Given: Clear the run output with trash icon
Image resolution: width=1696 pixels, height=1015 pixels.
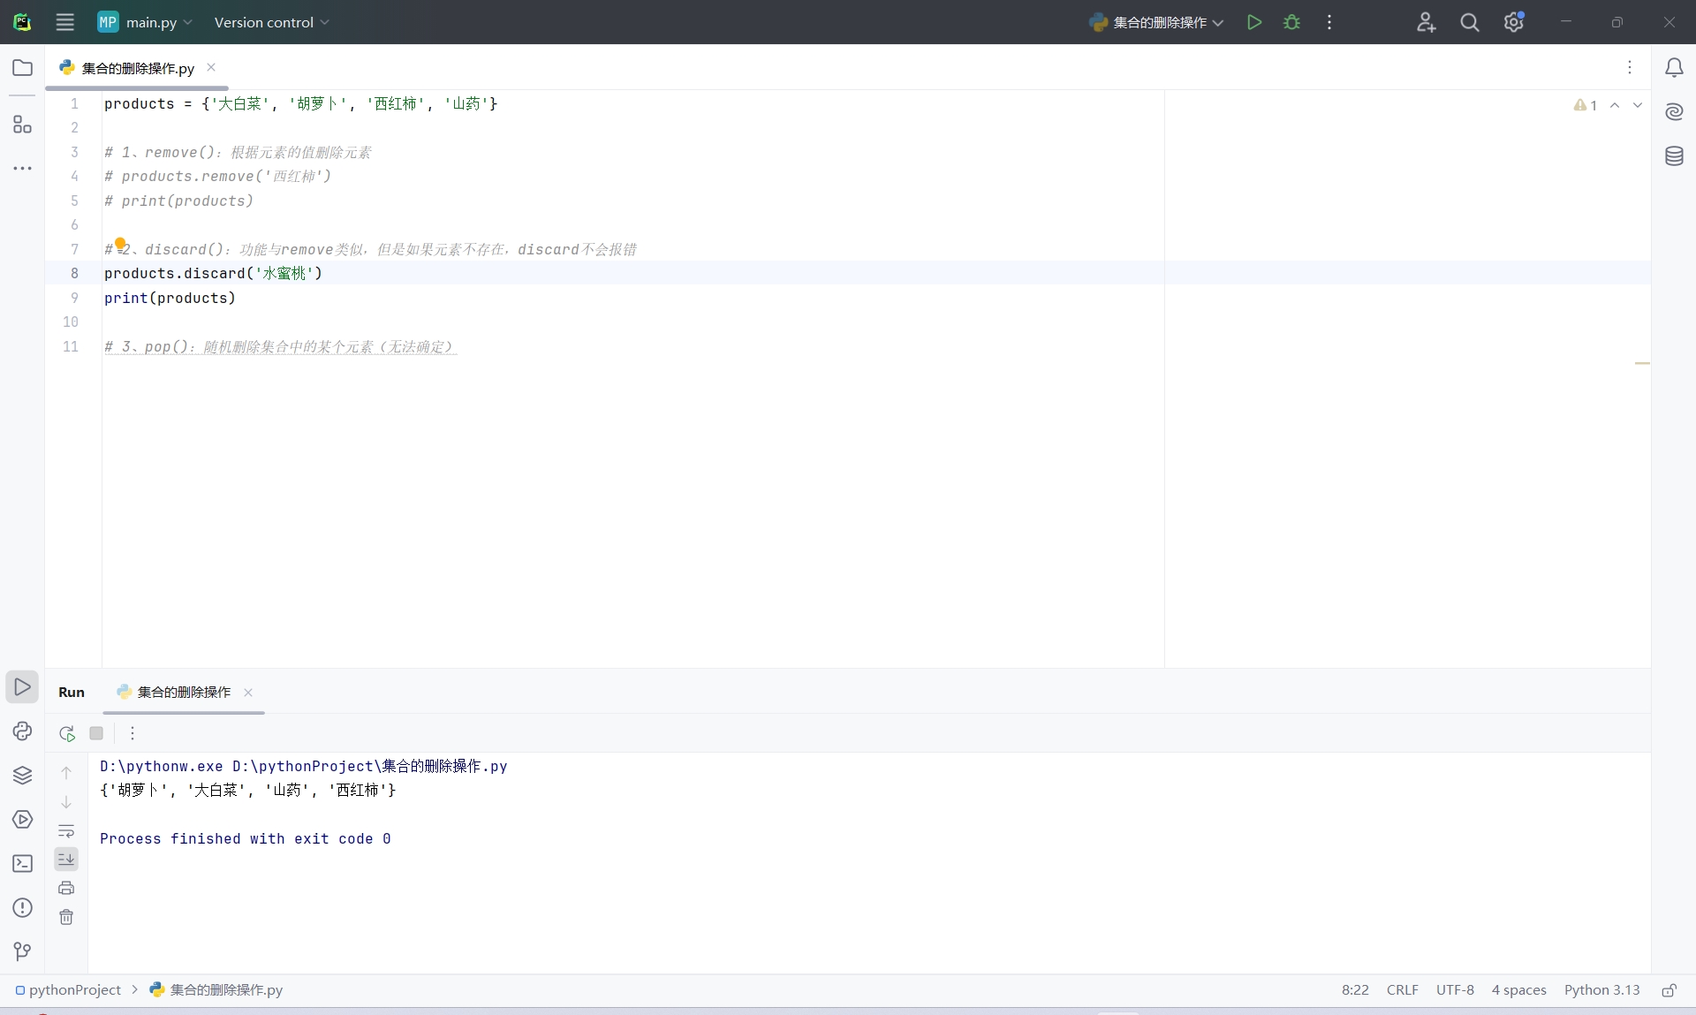Looking at the screenshot, I should tap(66, 917).
